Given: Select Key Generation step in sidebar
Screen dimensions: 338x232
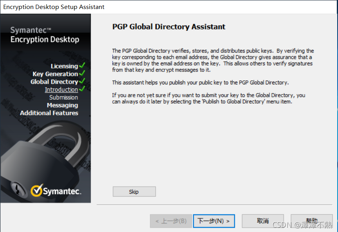Looking at the screenshot, I should pyautogui.click(x=55, y=74).
